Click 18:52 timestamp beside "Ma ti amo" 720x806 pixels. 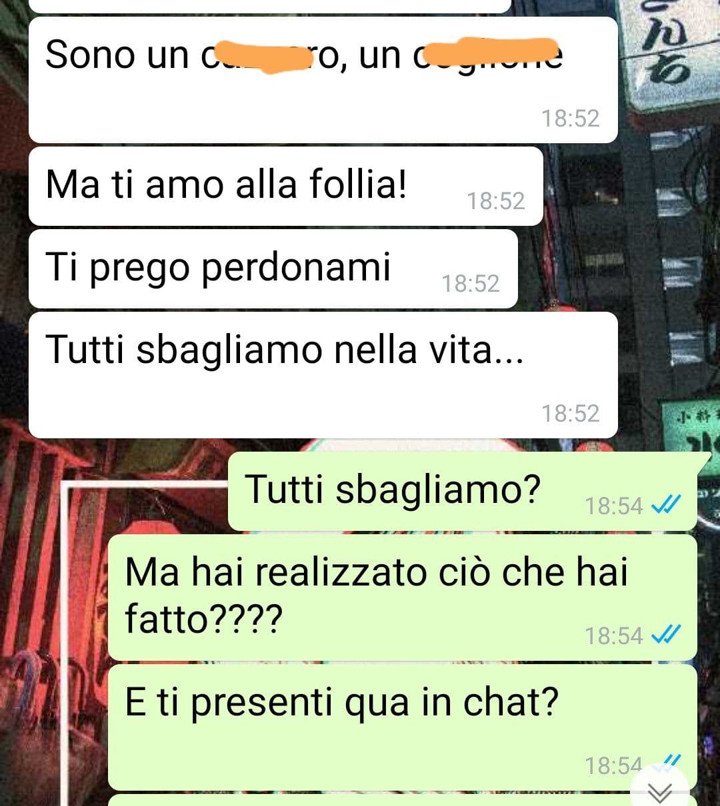point(496,201)
